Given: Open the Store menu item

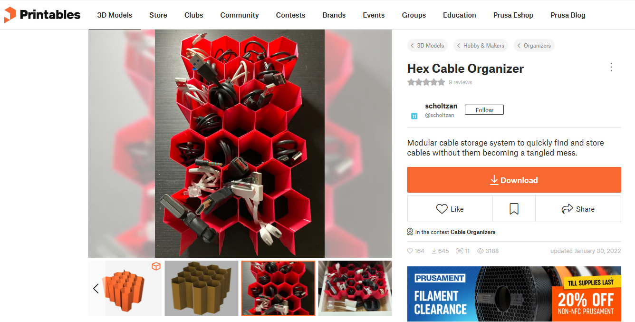Looking at the screenshot, I should point(158,15).
